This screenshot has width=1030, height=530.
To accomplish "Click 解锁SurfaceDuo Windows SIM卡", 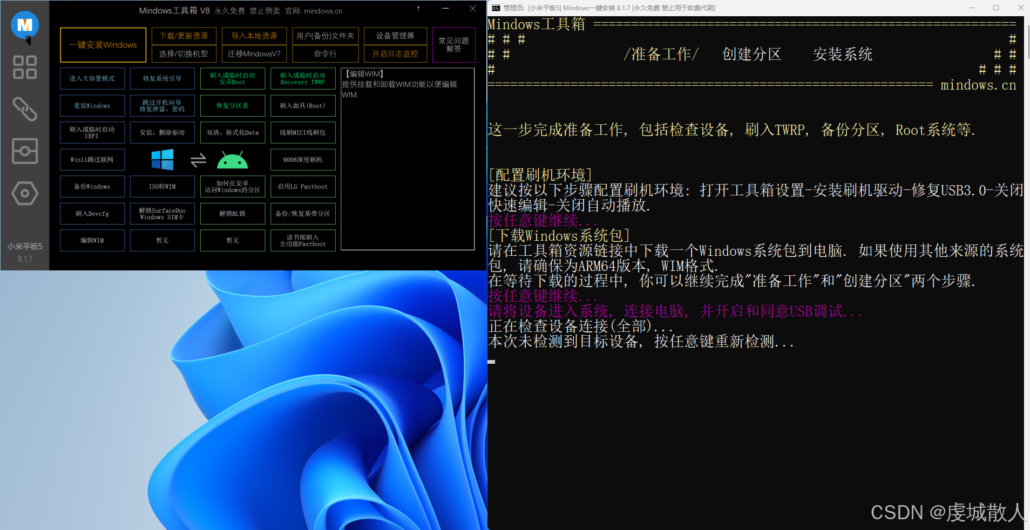I will pos(162,214).
